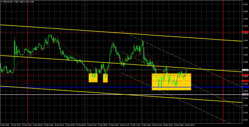Click the red 1.3369 price level tag
The height and width of the screenshot is (127, 249).
point(245,81)
